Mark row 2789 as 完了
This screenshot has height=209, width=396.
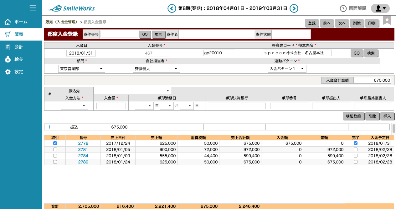tap(355, 162)
